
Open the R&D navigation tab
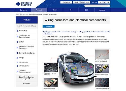[x=55, y=10]
